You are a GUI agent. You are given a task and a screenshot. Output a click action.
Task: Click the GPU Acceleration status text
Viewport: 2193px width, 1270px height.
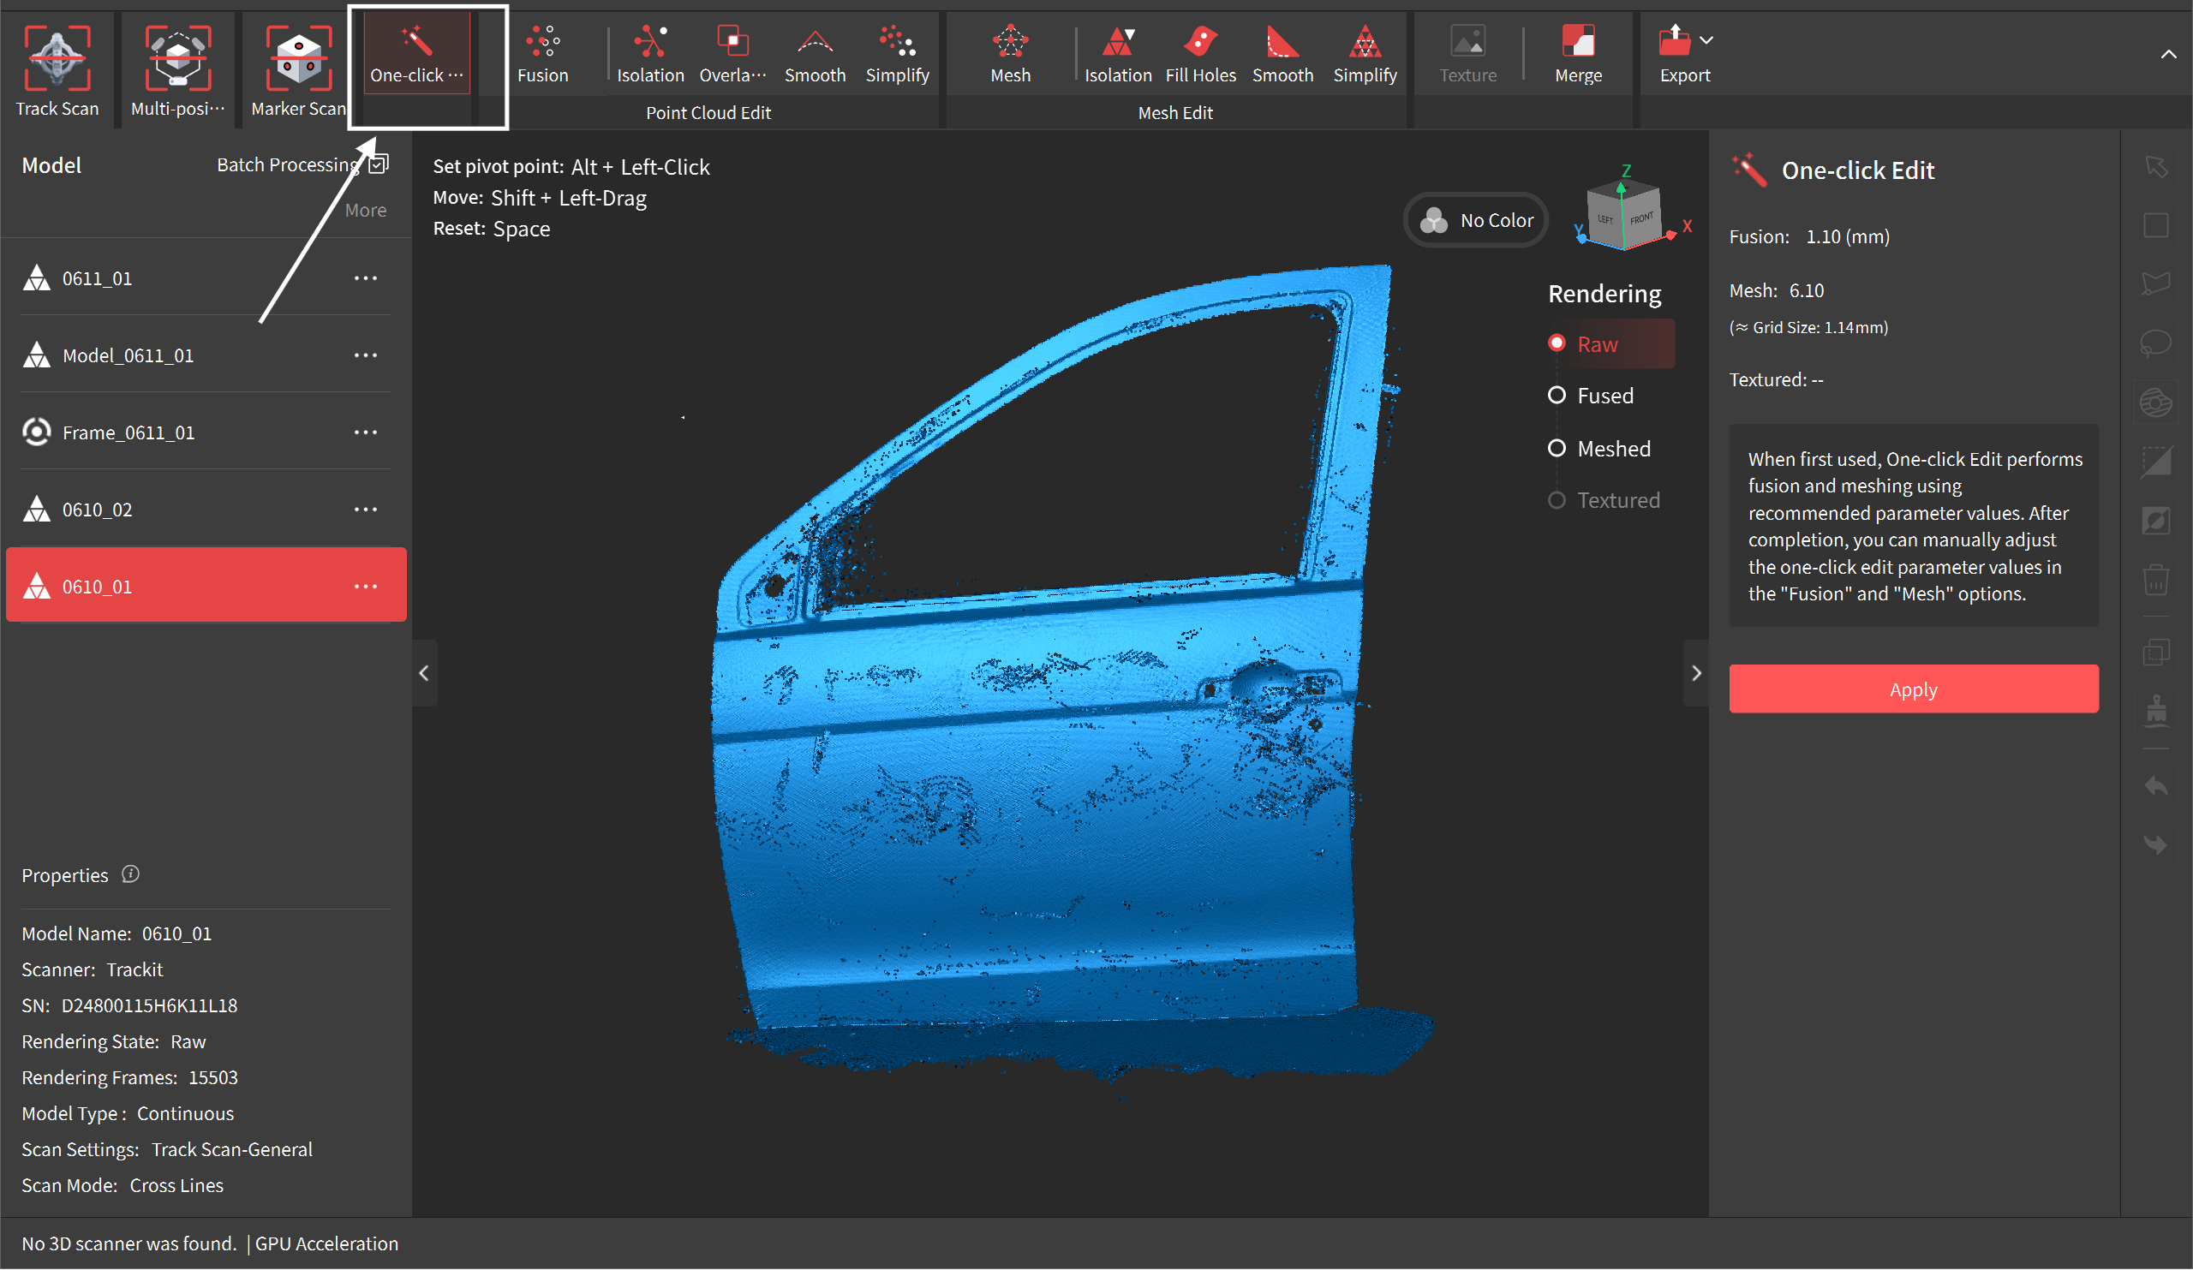(326, 1244)
